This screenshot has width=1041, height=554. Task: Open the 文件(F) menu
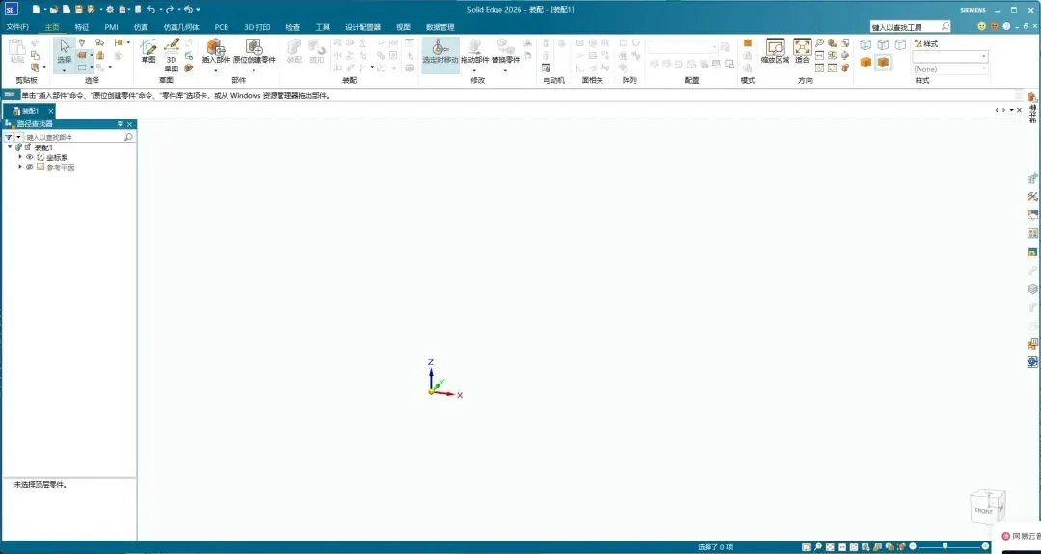pos(17,27)
